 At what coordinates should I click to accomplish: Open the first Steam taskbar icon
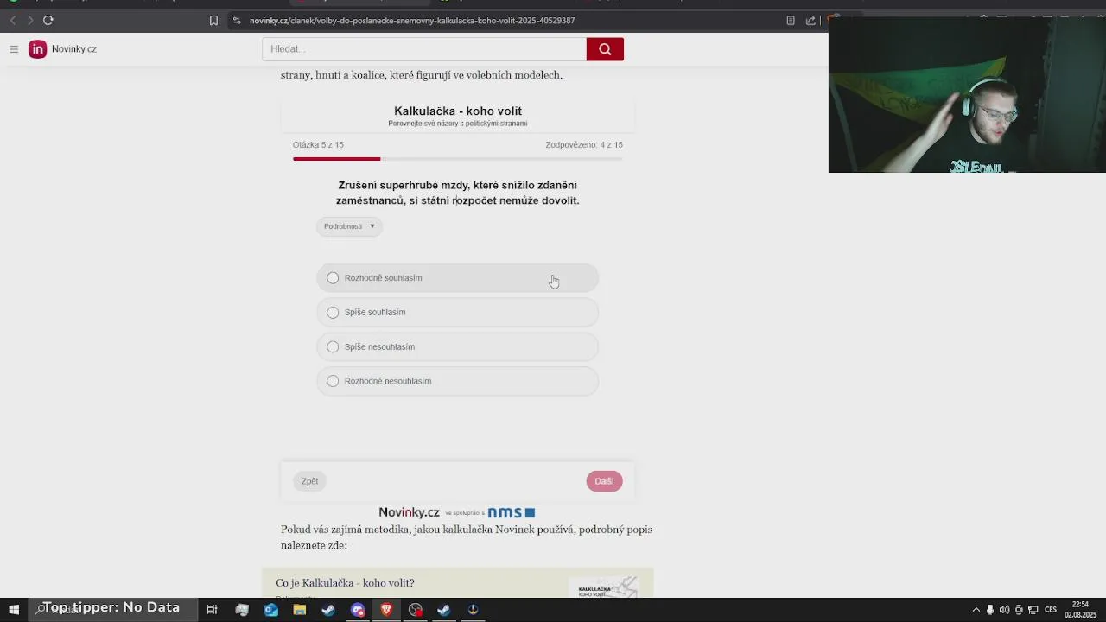tap(328, 610)
